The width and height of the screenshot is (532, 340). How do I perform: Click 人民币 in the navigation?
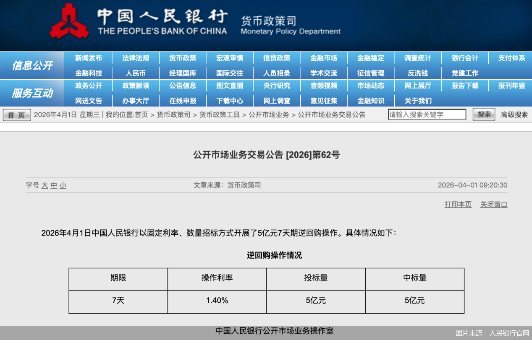pos(135,72)
